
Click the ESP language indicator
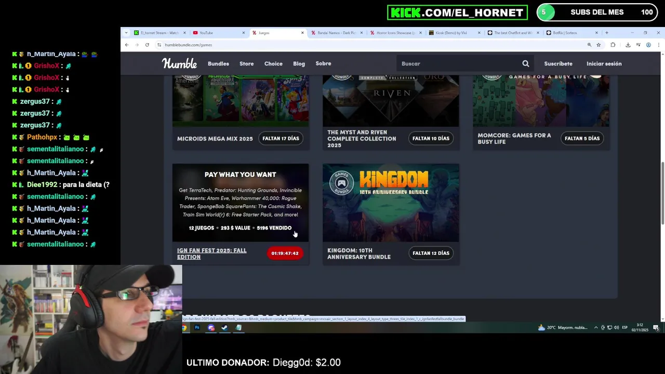(x=624, y=328)
